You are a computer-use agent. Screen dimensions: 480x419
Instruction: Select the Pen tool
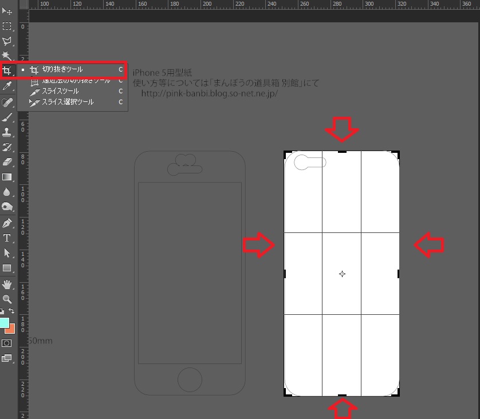pos(7,223)
